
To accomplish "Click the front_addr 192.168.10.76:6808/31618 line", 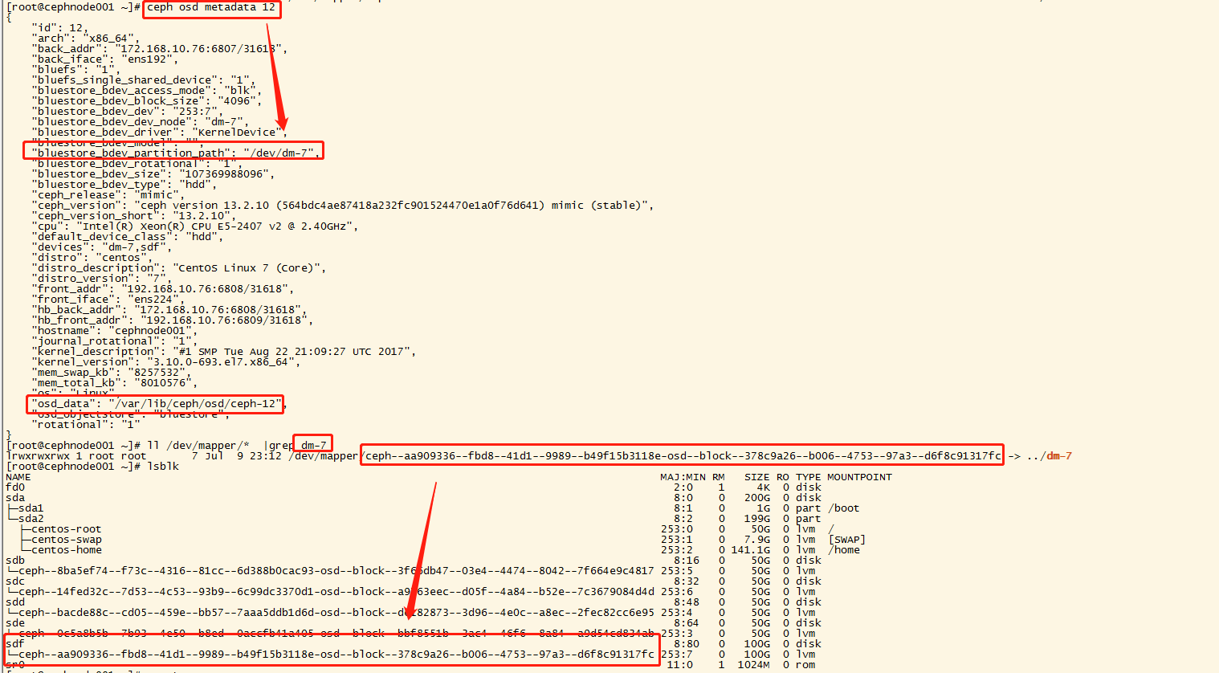I will pos(163,289).
